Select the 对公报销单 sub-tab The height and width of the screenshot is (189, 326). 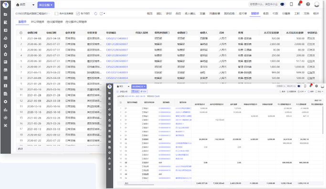[37, 22]
